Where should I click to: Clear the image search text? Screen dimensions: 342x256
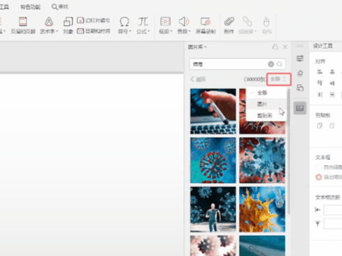click(x=271, y=64)
